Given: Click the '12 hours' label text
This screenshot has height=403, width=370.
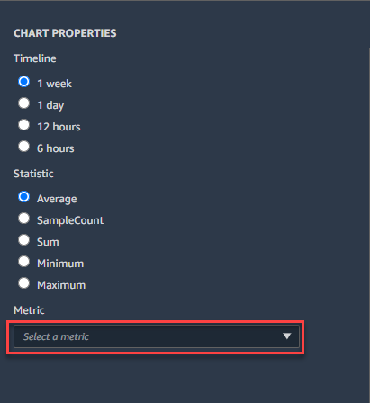Looking at the screenshot, I should [59, 127].
